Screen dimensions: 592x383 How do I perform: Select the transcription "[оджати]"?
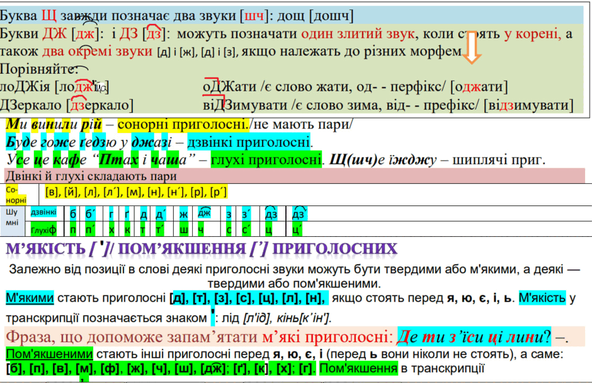pyautogui.click(x=479, y=86)
